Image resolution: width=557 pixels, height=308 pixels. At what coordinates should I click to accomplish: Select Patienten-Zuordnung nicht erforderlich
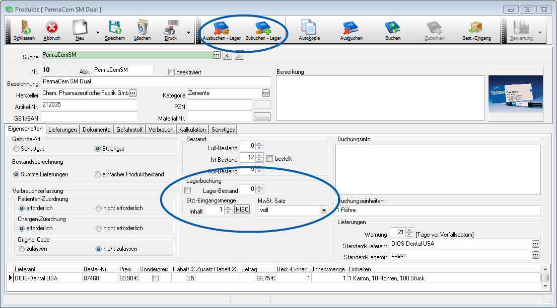pos(99,209)
